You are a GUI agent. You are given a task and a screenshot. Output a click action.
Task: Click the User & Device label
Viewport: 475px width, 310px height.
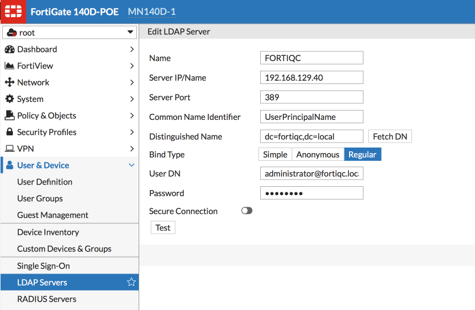(43, 165)
